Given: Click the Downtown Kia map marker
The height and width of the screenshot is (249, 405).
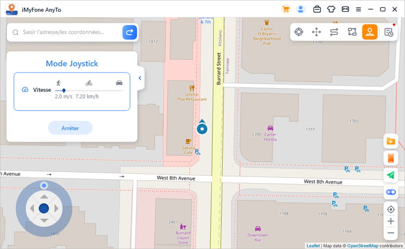Looking at the screenshot, I should point(258,229).
